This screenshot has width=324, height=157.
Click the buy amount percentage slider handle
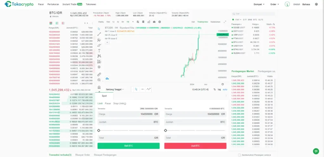(99, 130)
